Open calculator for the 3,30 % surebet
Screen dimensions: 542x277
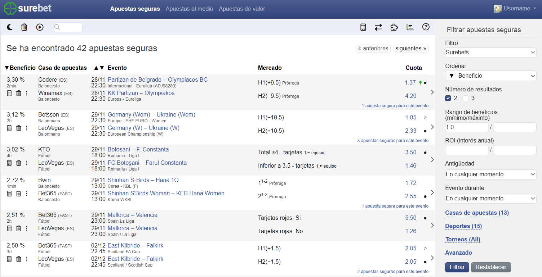(x=9, y=93)
